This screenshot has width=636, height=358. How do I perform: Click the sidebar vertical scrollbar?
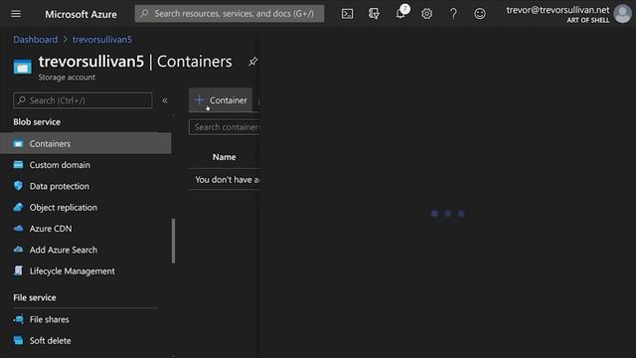(173, 241)
